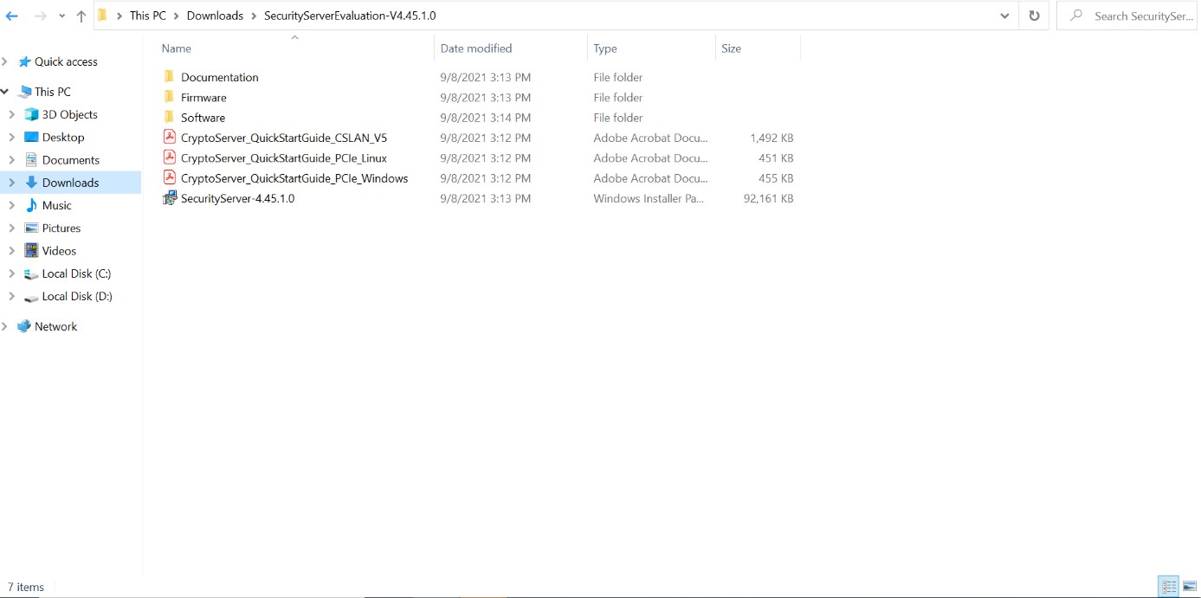Image resolution: width=1201 pixels, height=598 pixels.
Task: Expand the 3D Objects tree node
Action: [12, 114]
